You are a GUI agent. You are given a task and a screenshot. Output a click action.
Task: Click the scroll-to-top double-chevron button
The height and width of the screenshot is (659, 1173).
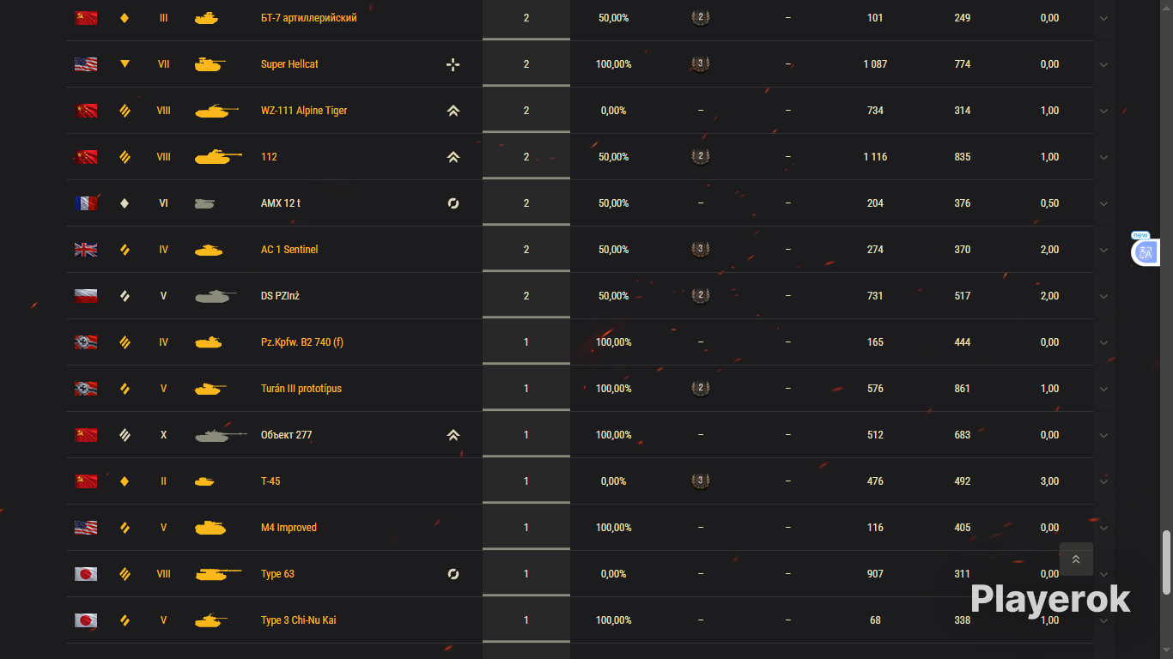click(1076, 559)
